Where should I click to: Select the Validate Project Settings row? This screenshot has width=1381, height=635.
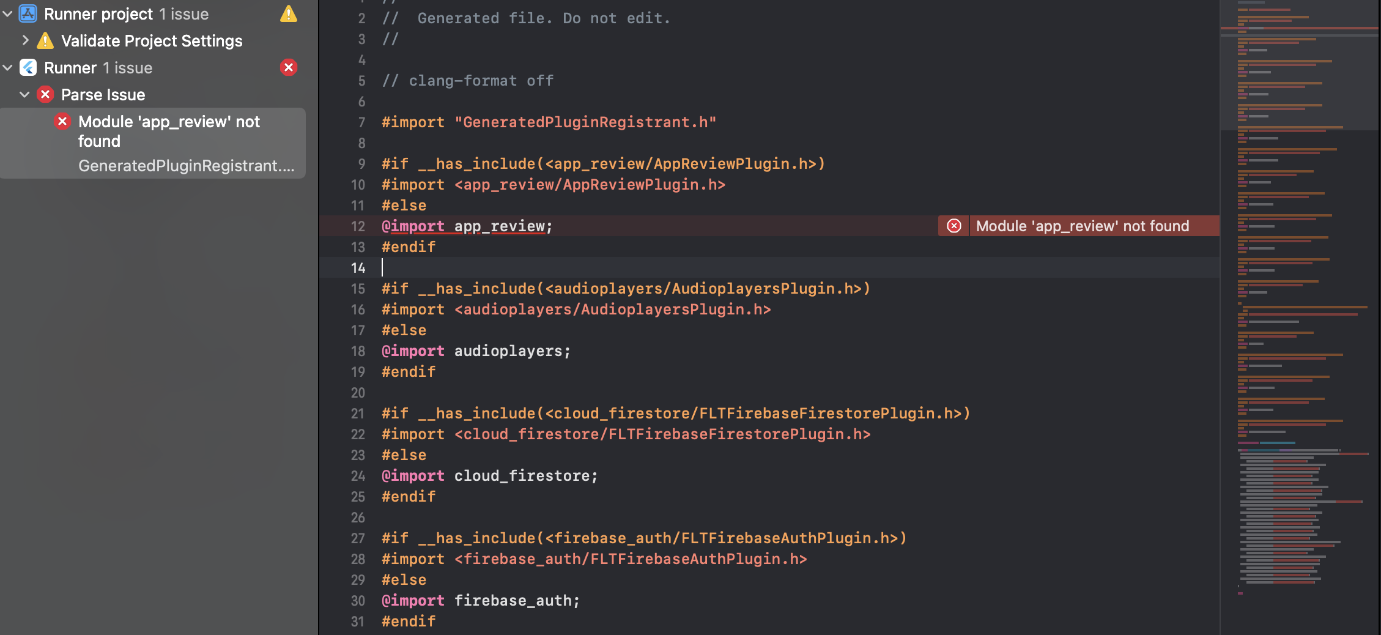coord(153,41)
